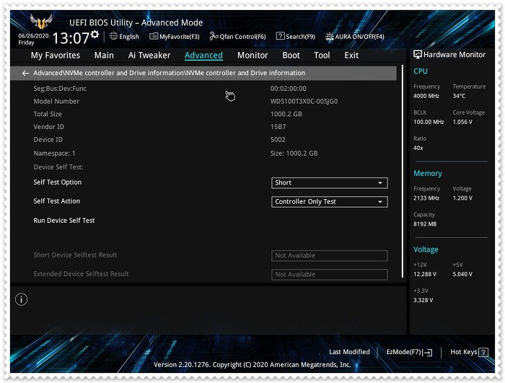Click the Self Test Action label
The width and height of the screenshot is (505, 383).
click(57, 201)
